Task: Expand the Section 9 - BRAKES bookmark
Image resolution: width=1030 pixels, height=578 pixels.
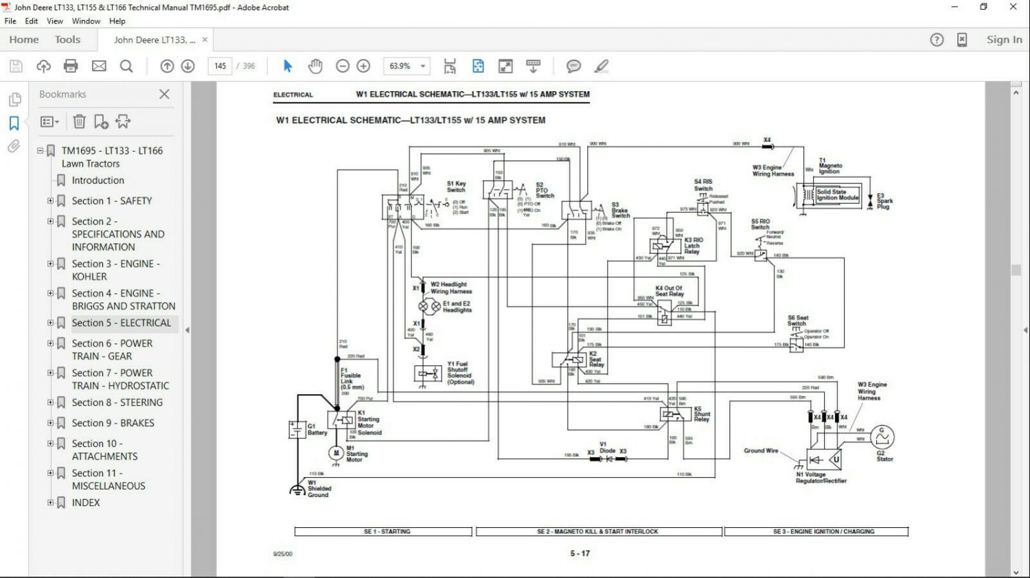Action: pos(50,423)
